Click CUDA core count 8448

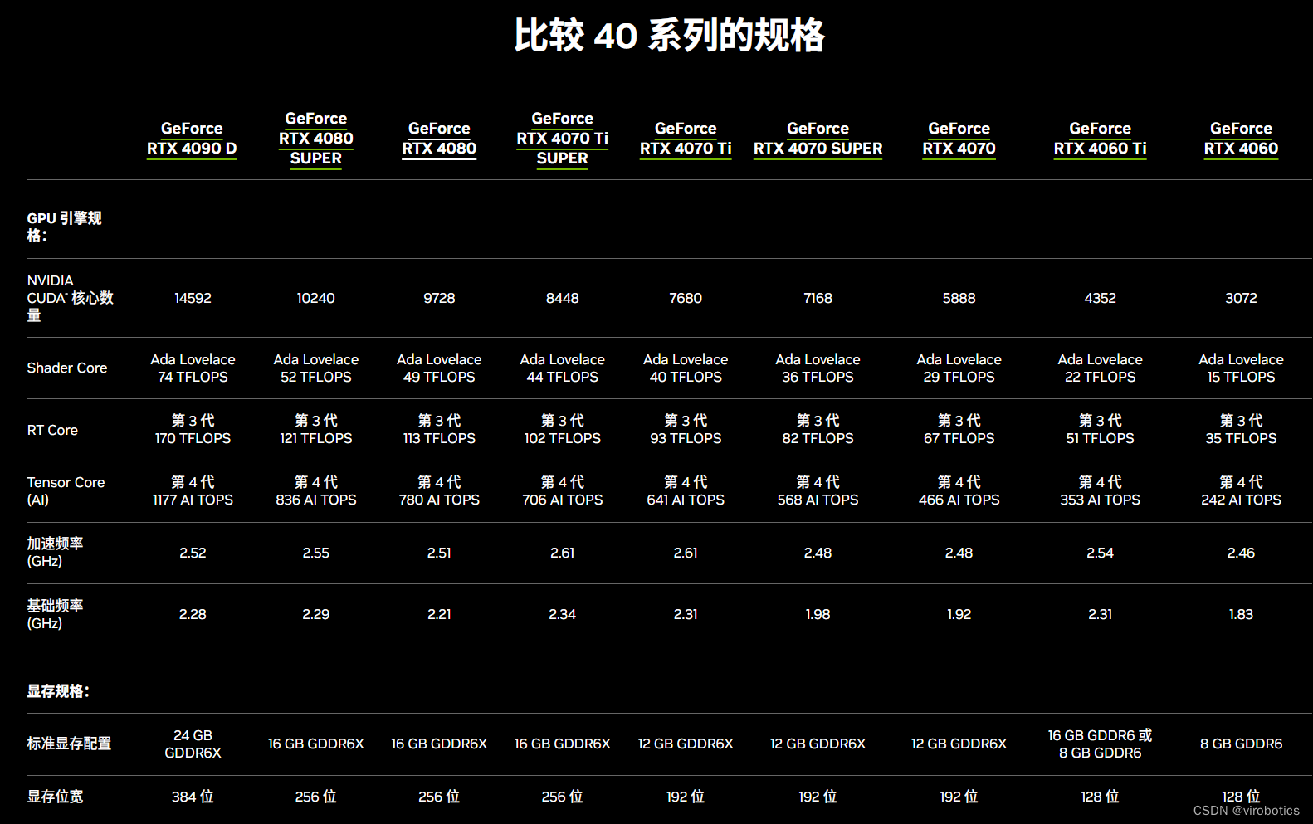pyautogui.click(x=563, y=298)
